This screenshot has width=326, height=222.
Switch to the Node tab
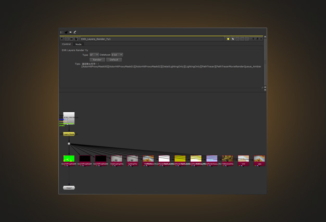pyautogui.click(x=79, y=44)
